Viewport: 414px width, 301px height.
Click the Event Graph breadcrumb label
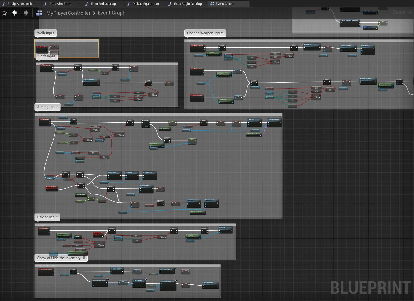(112, 13)
